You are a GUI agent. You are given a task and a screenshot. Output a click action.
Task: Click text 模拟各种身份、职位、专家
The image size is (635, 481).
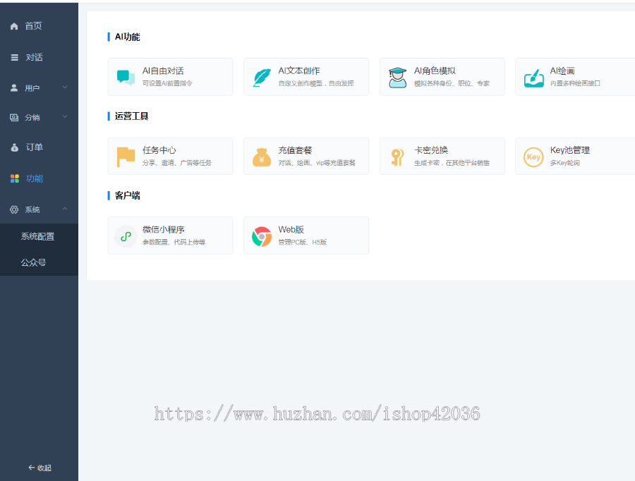(x=452, y=83)
